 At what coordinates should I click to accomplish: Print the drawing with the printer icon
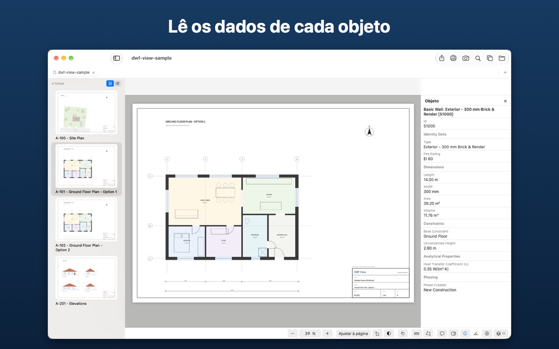(x=453, y=58)
